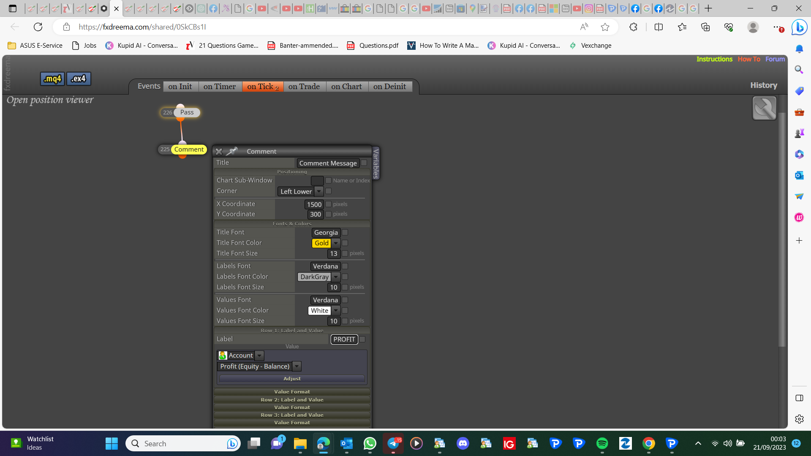811x456 pixels.
Task: Open Spotify from the taskbar
Action: click(602, 443)
